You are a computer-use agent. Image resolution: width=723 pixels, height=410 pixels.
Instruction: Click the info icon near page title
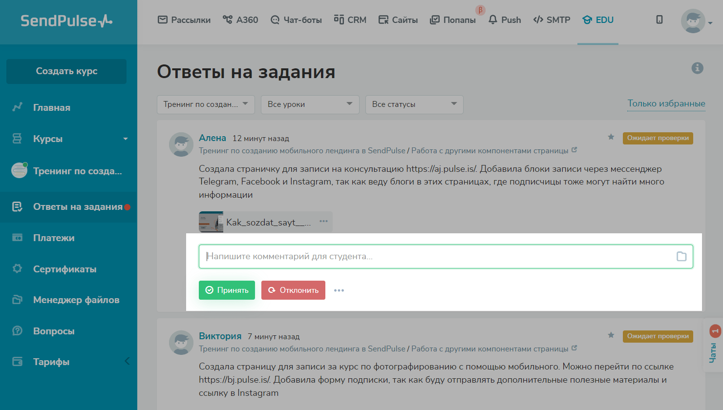697,68
